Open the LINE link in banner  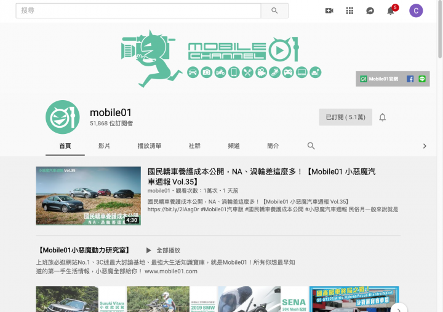coord(422,79)
